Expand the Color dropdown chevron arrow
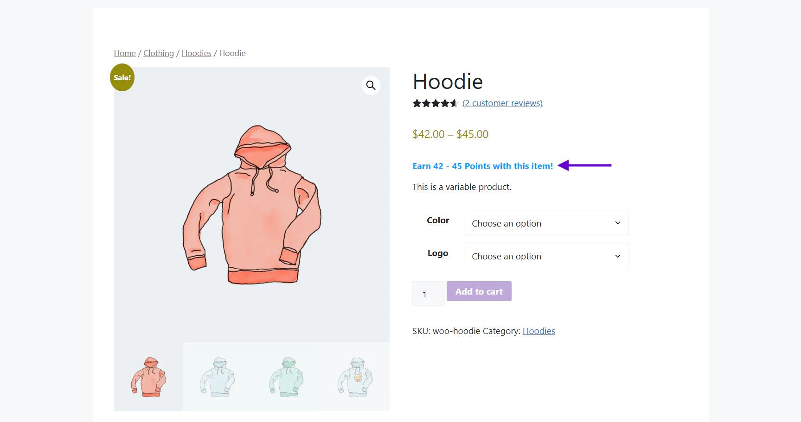Viewport: 801px width, 422px height. click(x=618, y=223)
